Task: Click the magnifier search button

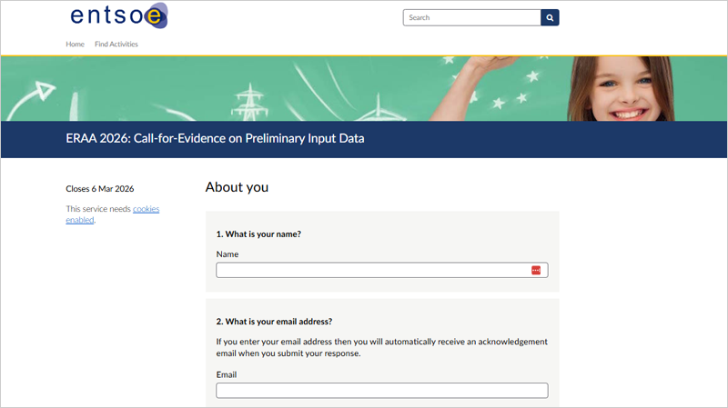Action: coord(550,17)
